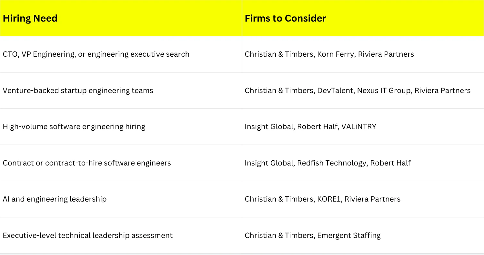Screen dimensions: 484x255
Task: Click the Contract or contract-to-hire software engineers cell
Action: coord(121,163)
